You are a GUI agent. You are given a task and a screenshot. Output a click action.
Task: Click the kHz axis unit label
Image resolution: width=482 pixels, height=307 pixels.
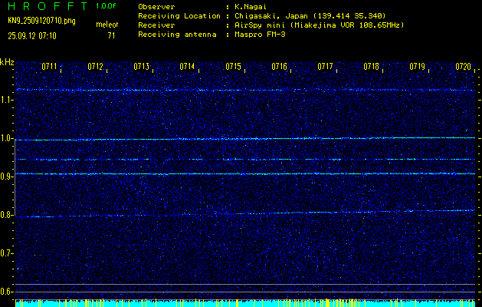[7, 62]
